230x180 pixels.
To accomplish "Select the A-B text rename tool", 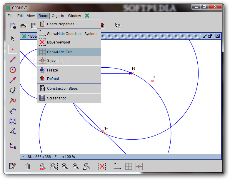I will pyautogui.click(x=13, y=146).
